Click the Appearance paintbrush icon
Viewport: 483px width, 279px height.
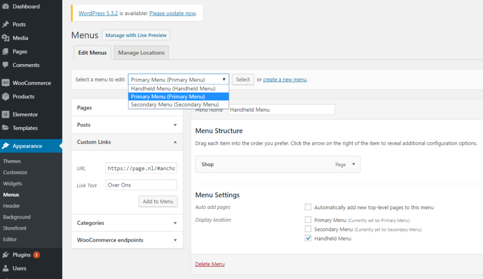(x=6, y=146)
